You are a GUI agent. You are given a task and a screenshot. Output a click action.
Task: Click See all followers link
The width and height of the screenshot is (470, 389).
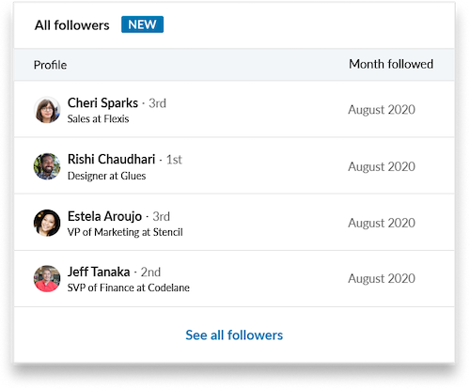click(x=234, y=335)
